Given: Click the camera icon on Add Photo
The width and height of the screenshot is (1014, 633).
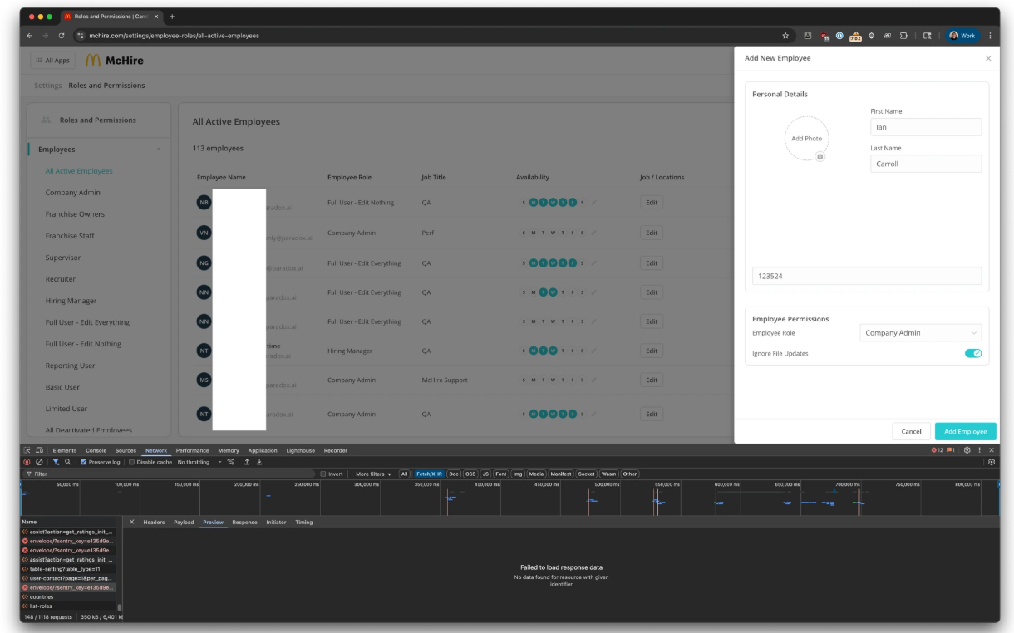Looking at the screenshot, I should pos(820,156).
